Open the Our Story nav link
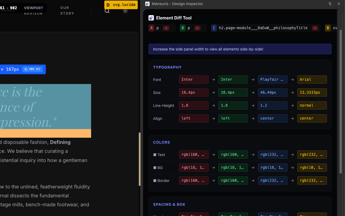Viewport: 345px width, 216px height. 67,11
